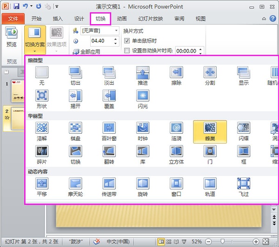Screen dimensions: 279x247
Task: Select the 摩天轮 (Ferris Wheel) transition
Action: tap(75, 187)
